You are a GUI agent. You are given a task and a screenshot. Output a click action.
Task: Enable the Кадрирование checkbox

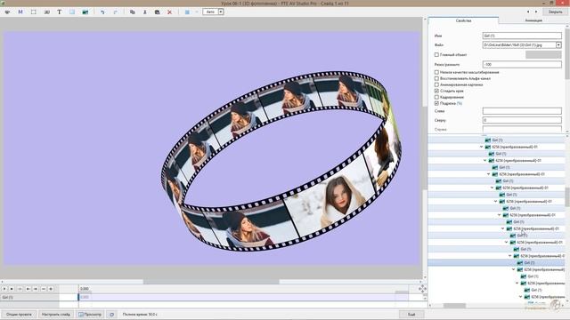pos(436,97)
